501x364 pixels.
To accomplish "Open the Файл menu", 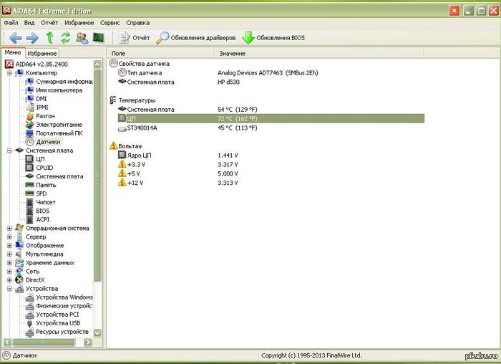I will (x=11, y=23).
